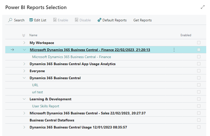Select the Everyone workspace name

37,71
